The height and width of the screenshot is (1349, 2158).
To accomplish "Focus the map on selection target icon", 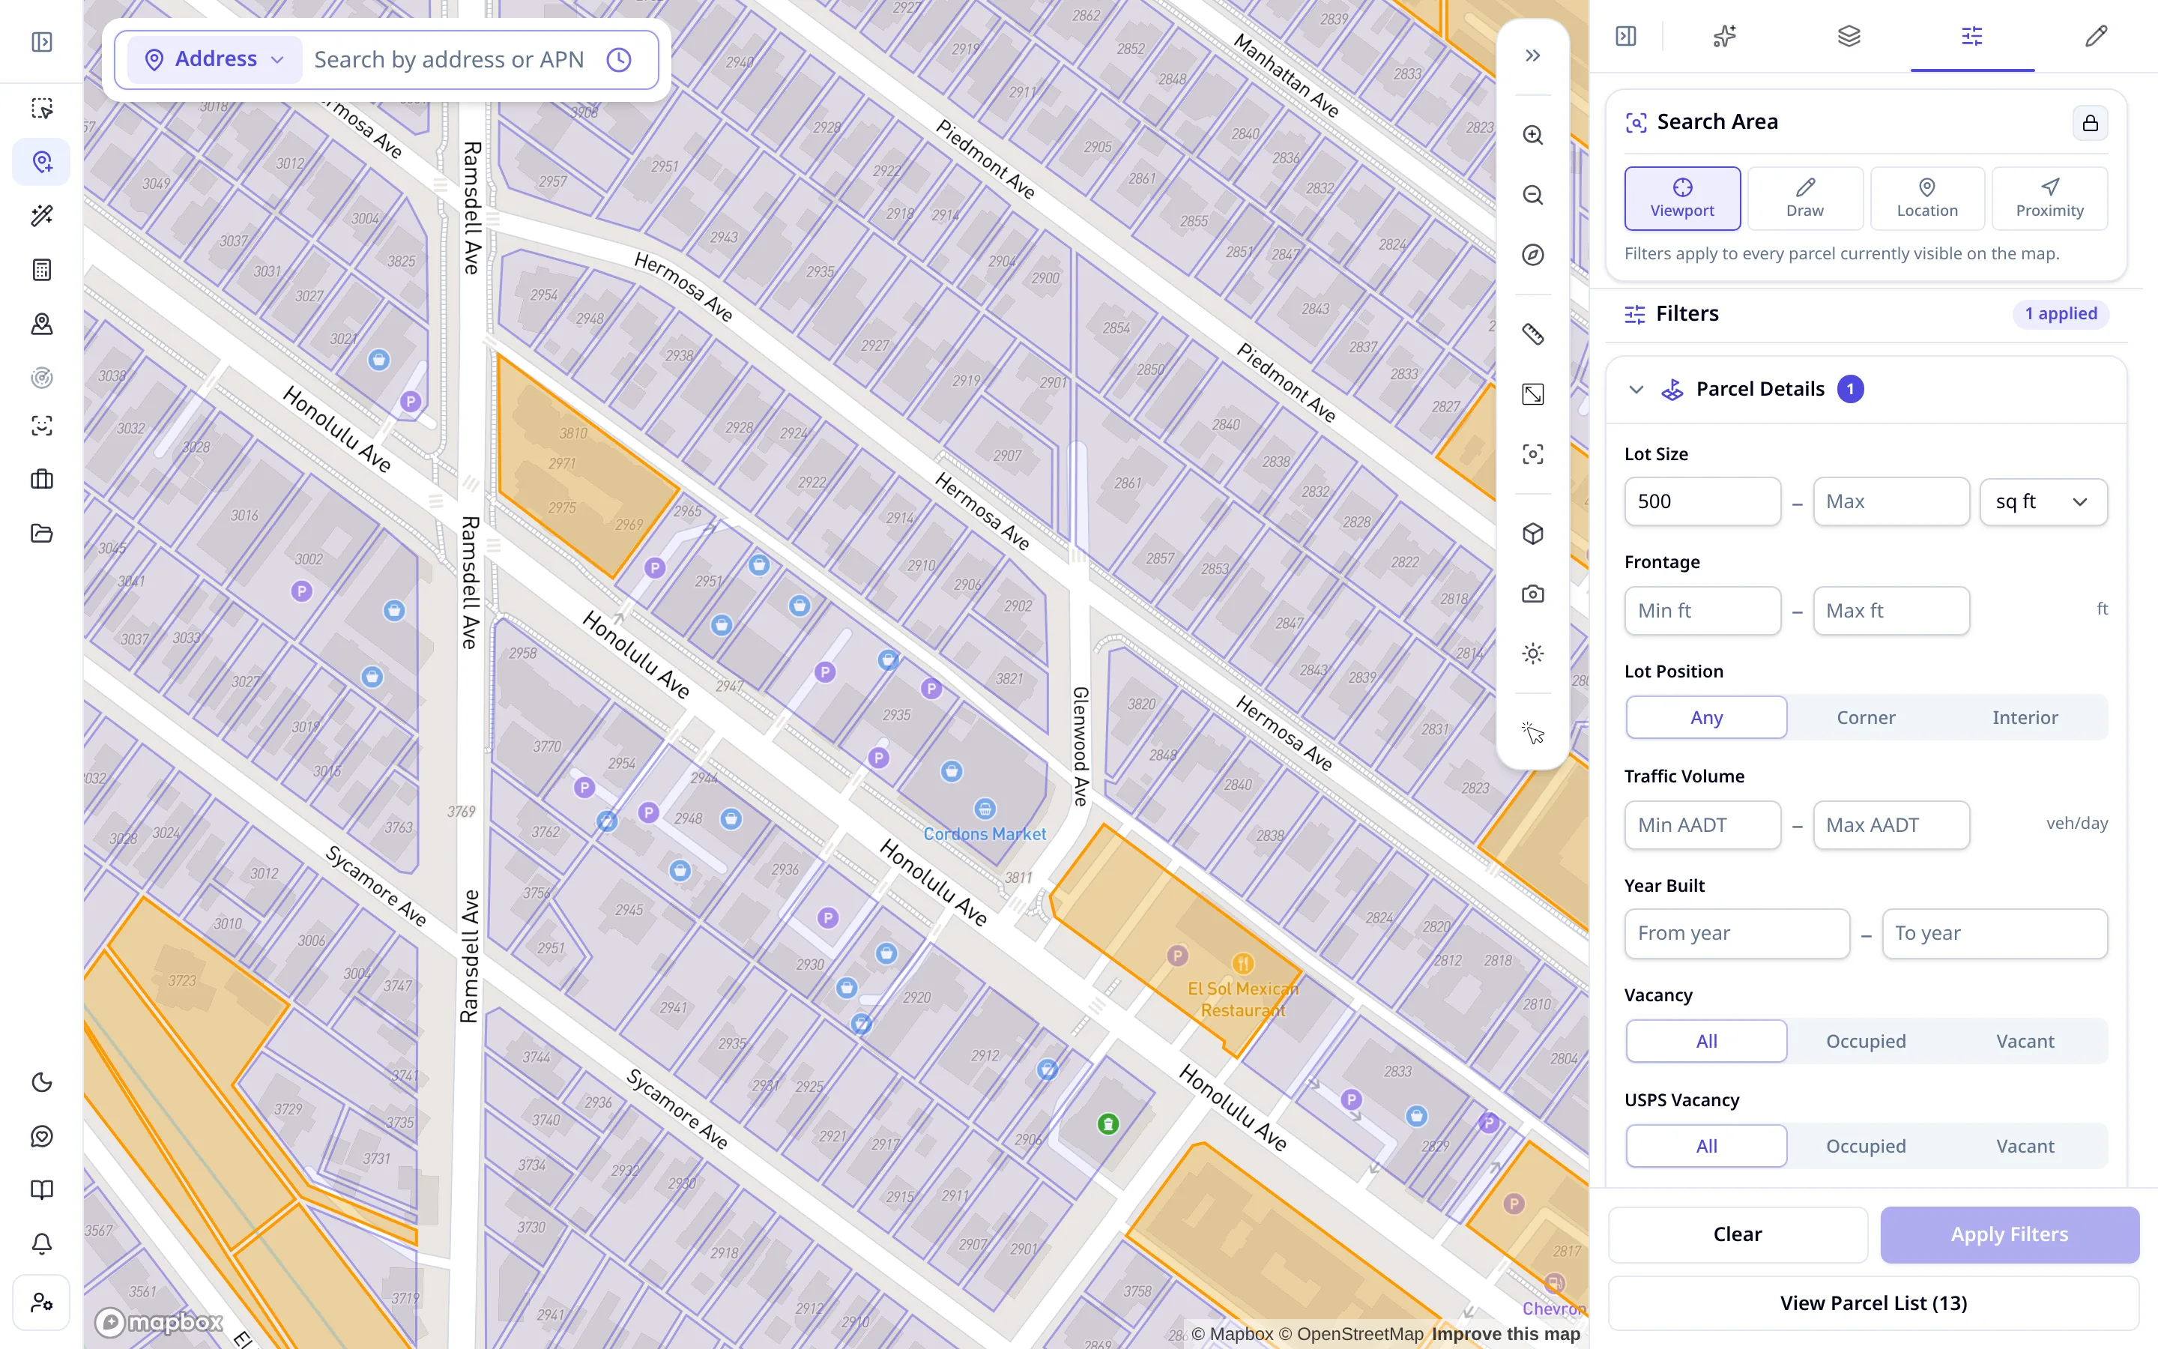I will coord(1533,454).
